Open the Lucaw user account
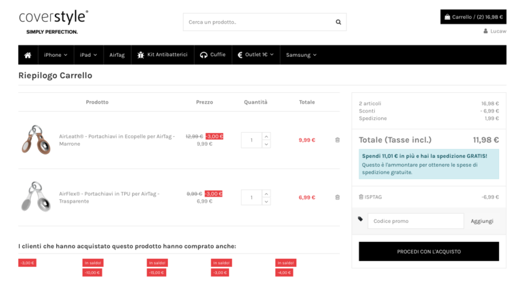 tap(494, 31)
